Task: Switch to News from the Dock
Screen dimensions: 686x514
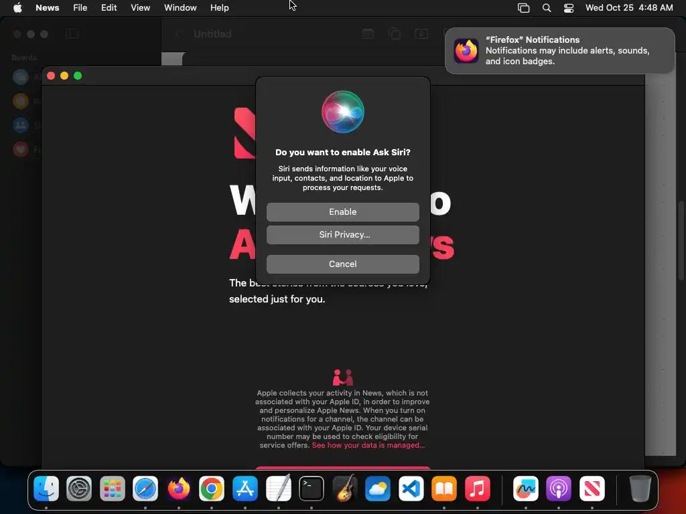Action: (592, 488)
